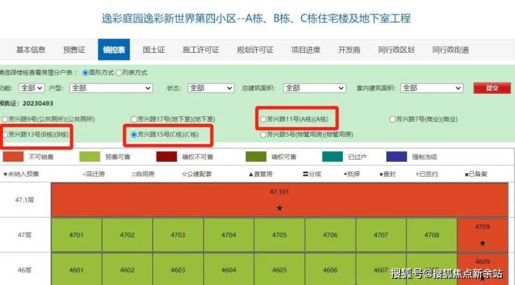
Task: Open the 状态 dropdown
Action: (x=211, y=88)
